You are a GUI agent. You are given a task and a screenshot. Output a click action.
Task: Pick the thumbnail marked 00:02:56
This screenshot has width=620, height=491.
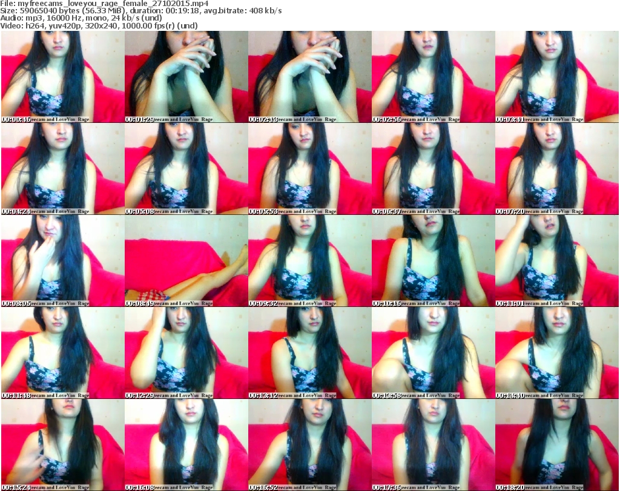[434, 77]
